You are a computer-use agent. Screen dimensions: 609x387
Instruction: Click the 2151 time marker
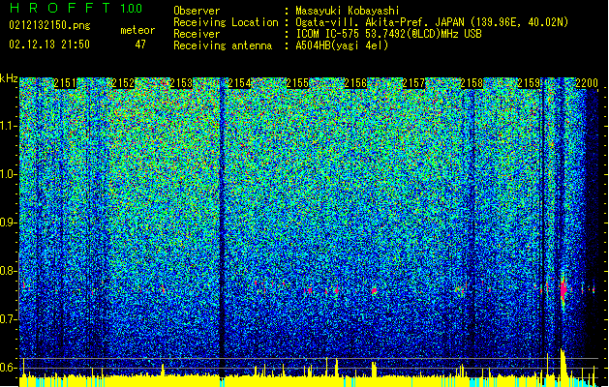pos(65,83)
